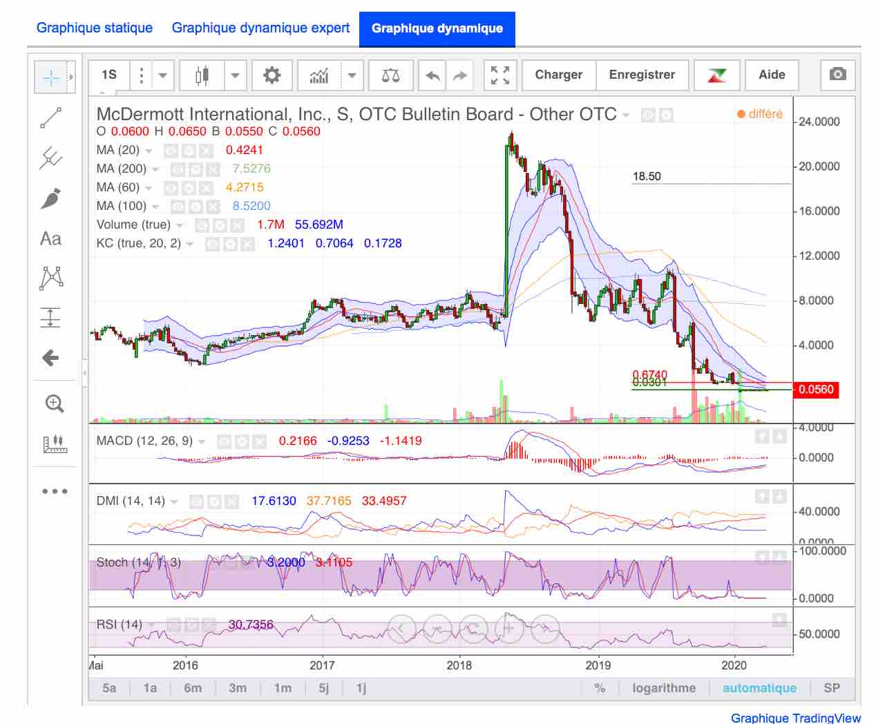Toggle fullscreen chart mode
The image size is (876, 724).
[x=499, y=75]
